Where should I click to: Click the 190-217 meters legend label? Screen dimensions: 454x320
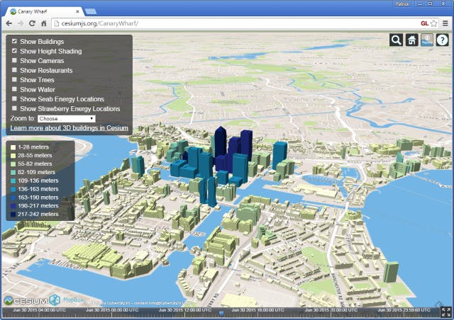(x=38, y=206)
